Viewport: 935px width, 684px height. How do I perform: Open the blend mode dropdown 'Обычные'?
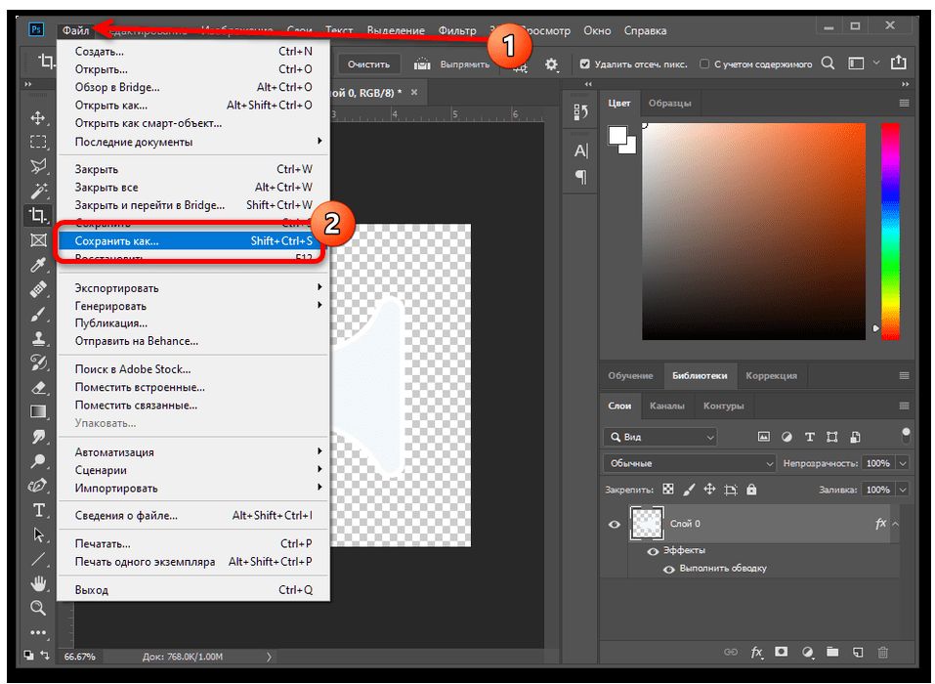click(689, 463)
